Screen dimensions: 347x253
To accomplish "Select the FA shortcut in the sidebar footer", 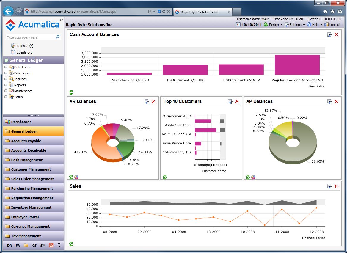I will 18,245.
